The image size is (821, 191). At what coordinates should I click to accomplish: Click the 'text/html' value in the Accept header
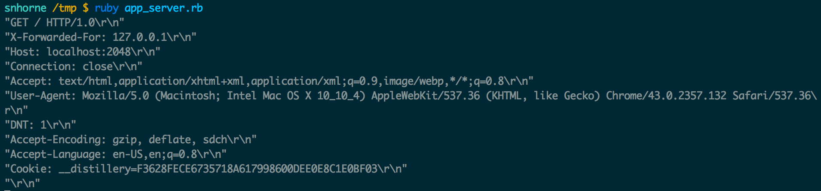(x=86, y=81)
